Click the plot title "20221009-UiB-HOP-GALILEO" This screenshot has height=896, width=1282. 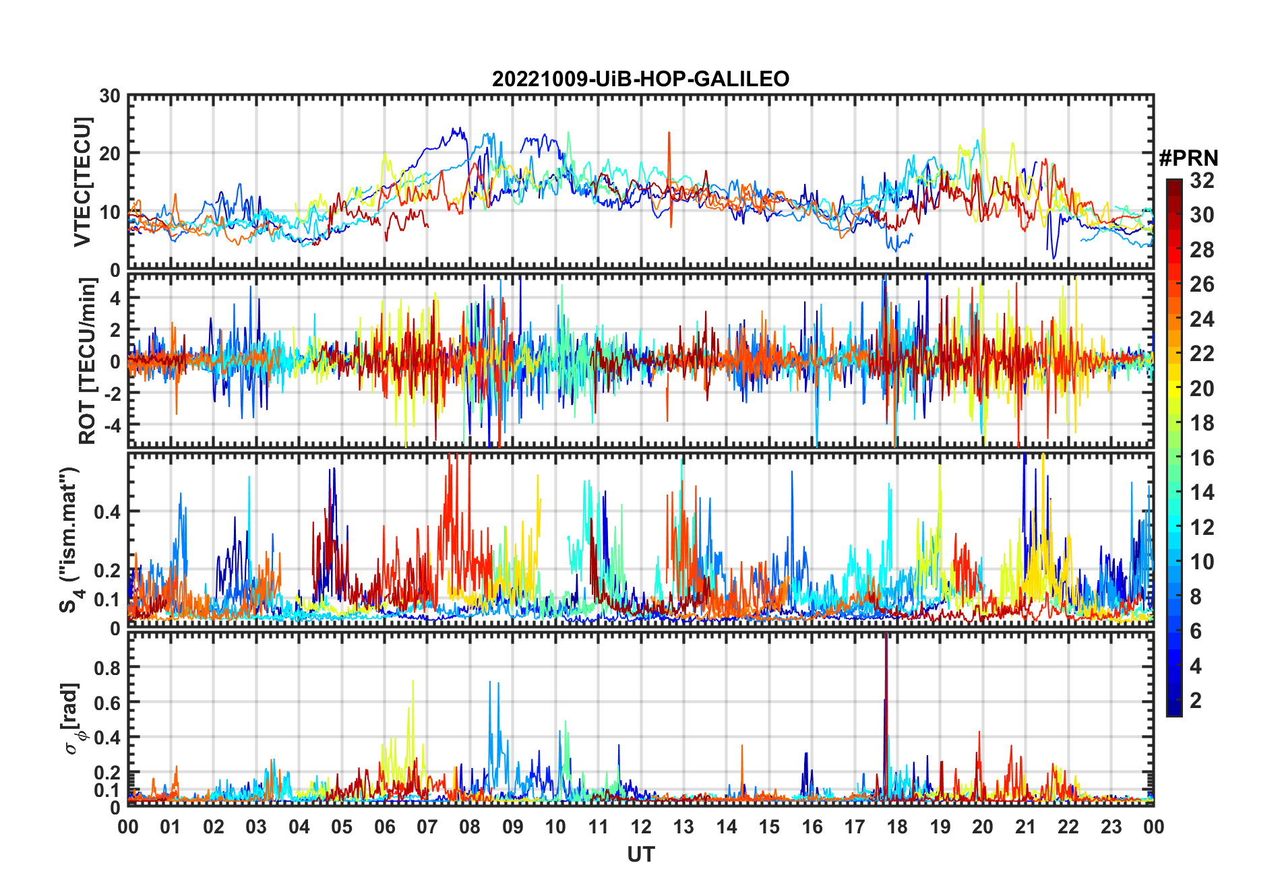point(640,79)
